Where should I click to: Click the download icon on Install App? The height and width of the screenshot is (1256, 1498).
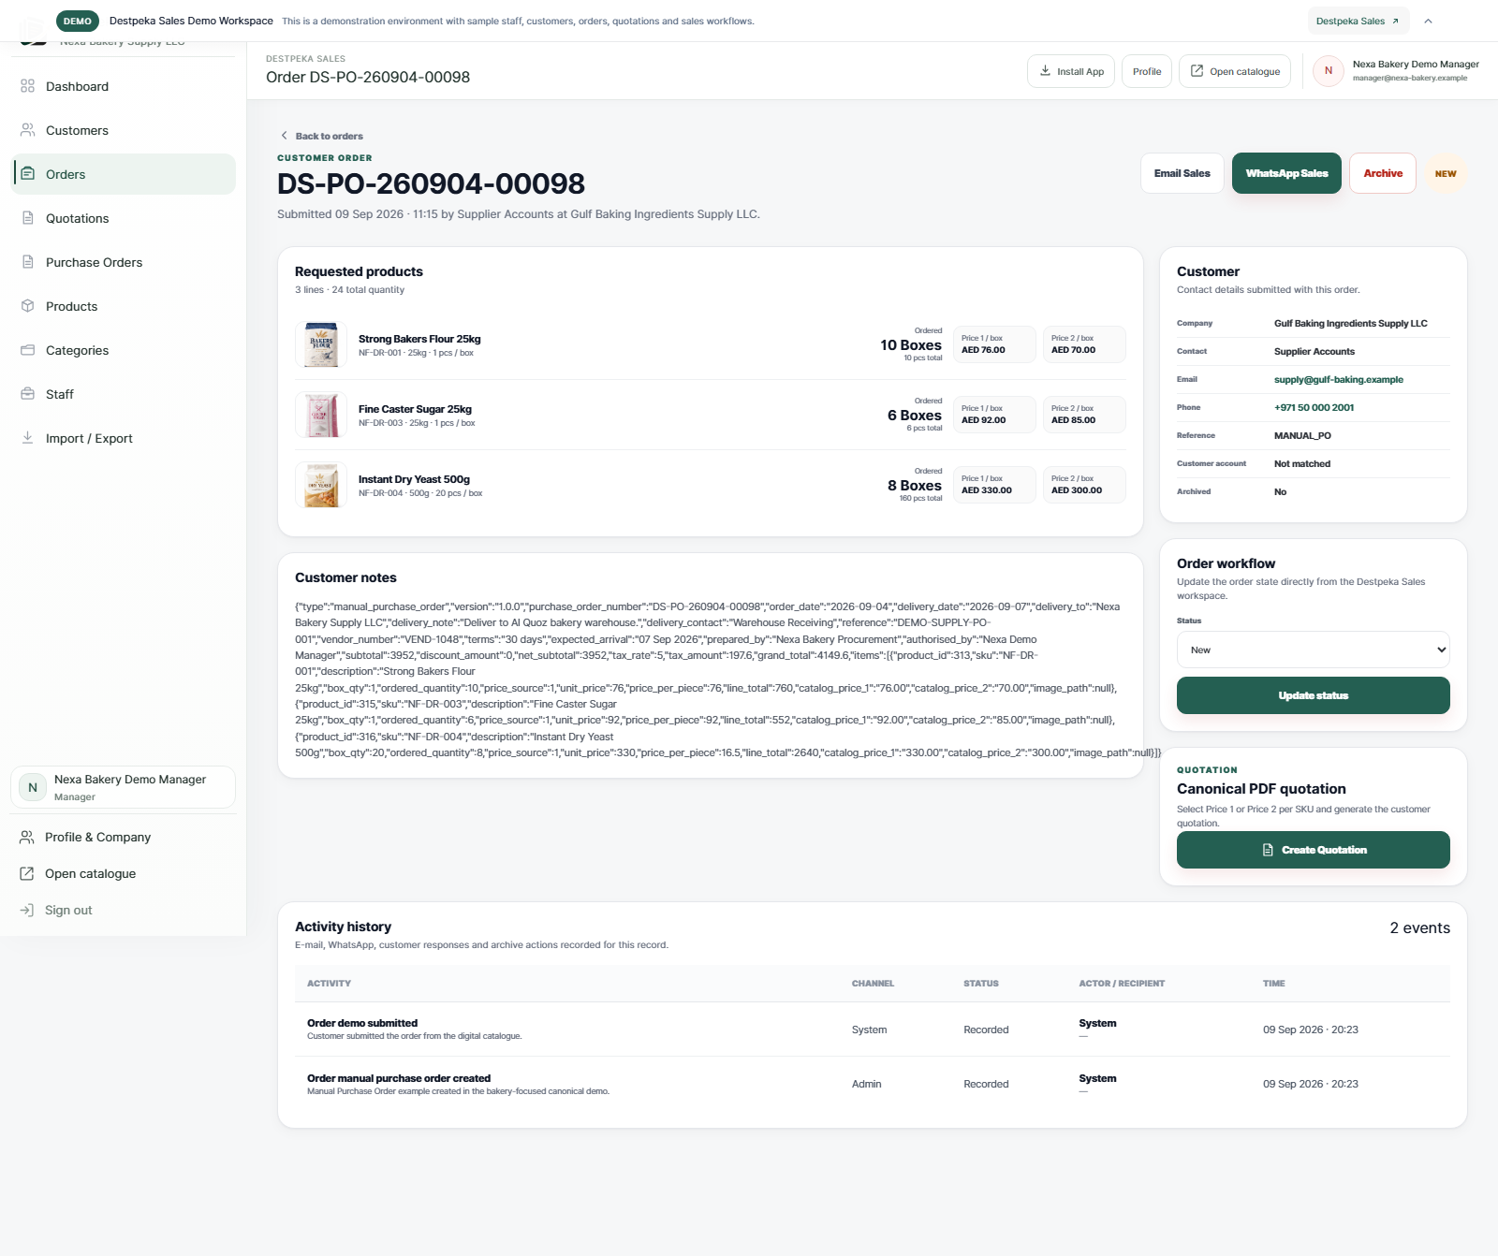click(x=1045, y=71)
